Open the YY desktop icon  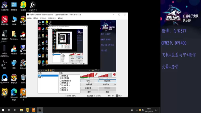click(x=5, y=93)
